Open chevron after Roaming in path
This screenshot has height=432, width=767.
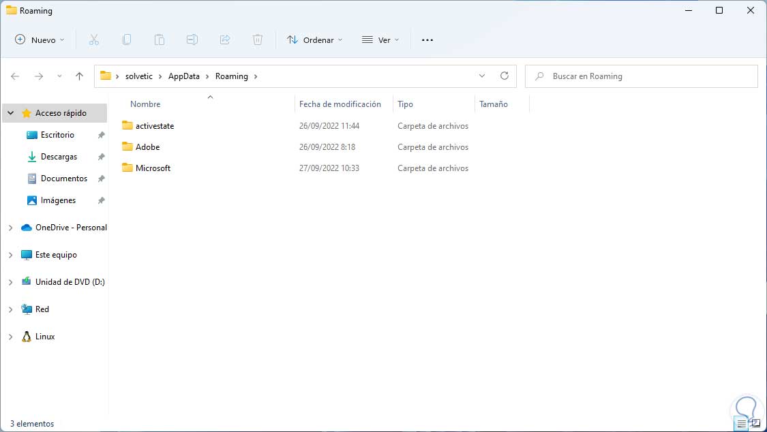256,76
